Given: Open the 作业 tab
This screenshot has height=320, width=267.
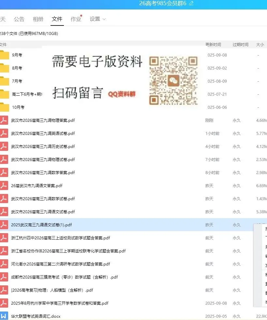Looking at the screenshot, I should click(76, 19).
